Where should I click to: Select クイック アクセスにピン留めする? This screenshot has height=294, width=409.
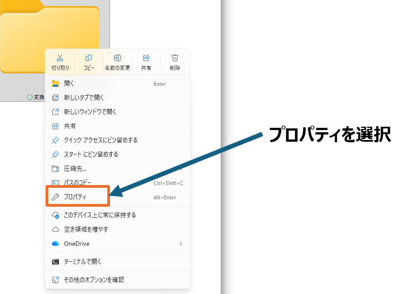pyautogui.click(x=117, y=140)
